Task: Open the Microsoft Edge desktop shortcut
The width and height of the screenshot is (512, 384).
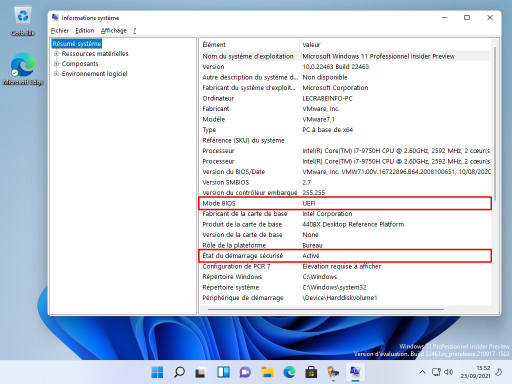Action: (x=23, y=69)
